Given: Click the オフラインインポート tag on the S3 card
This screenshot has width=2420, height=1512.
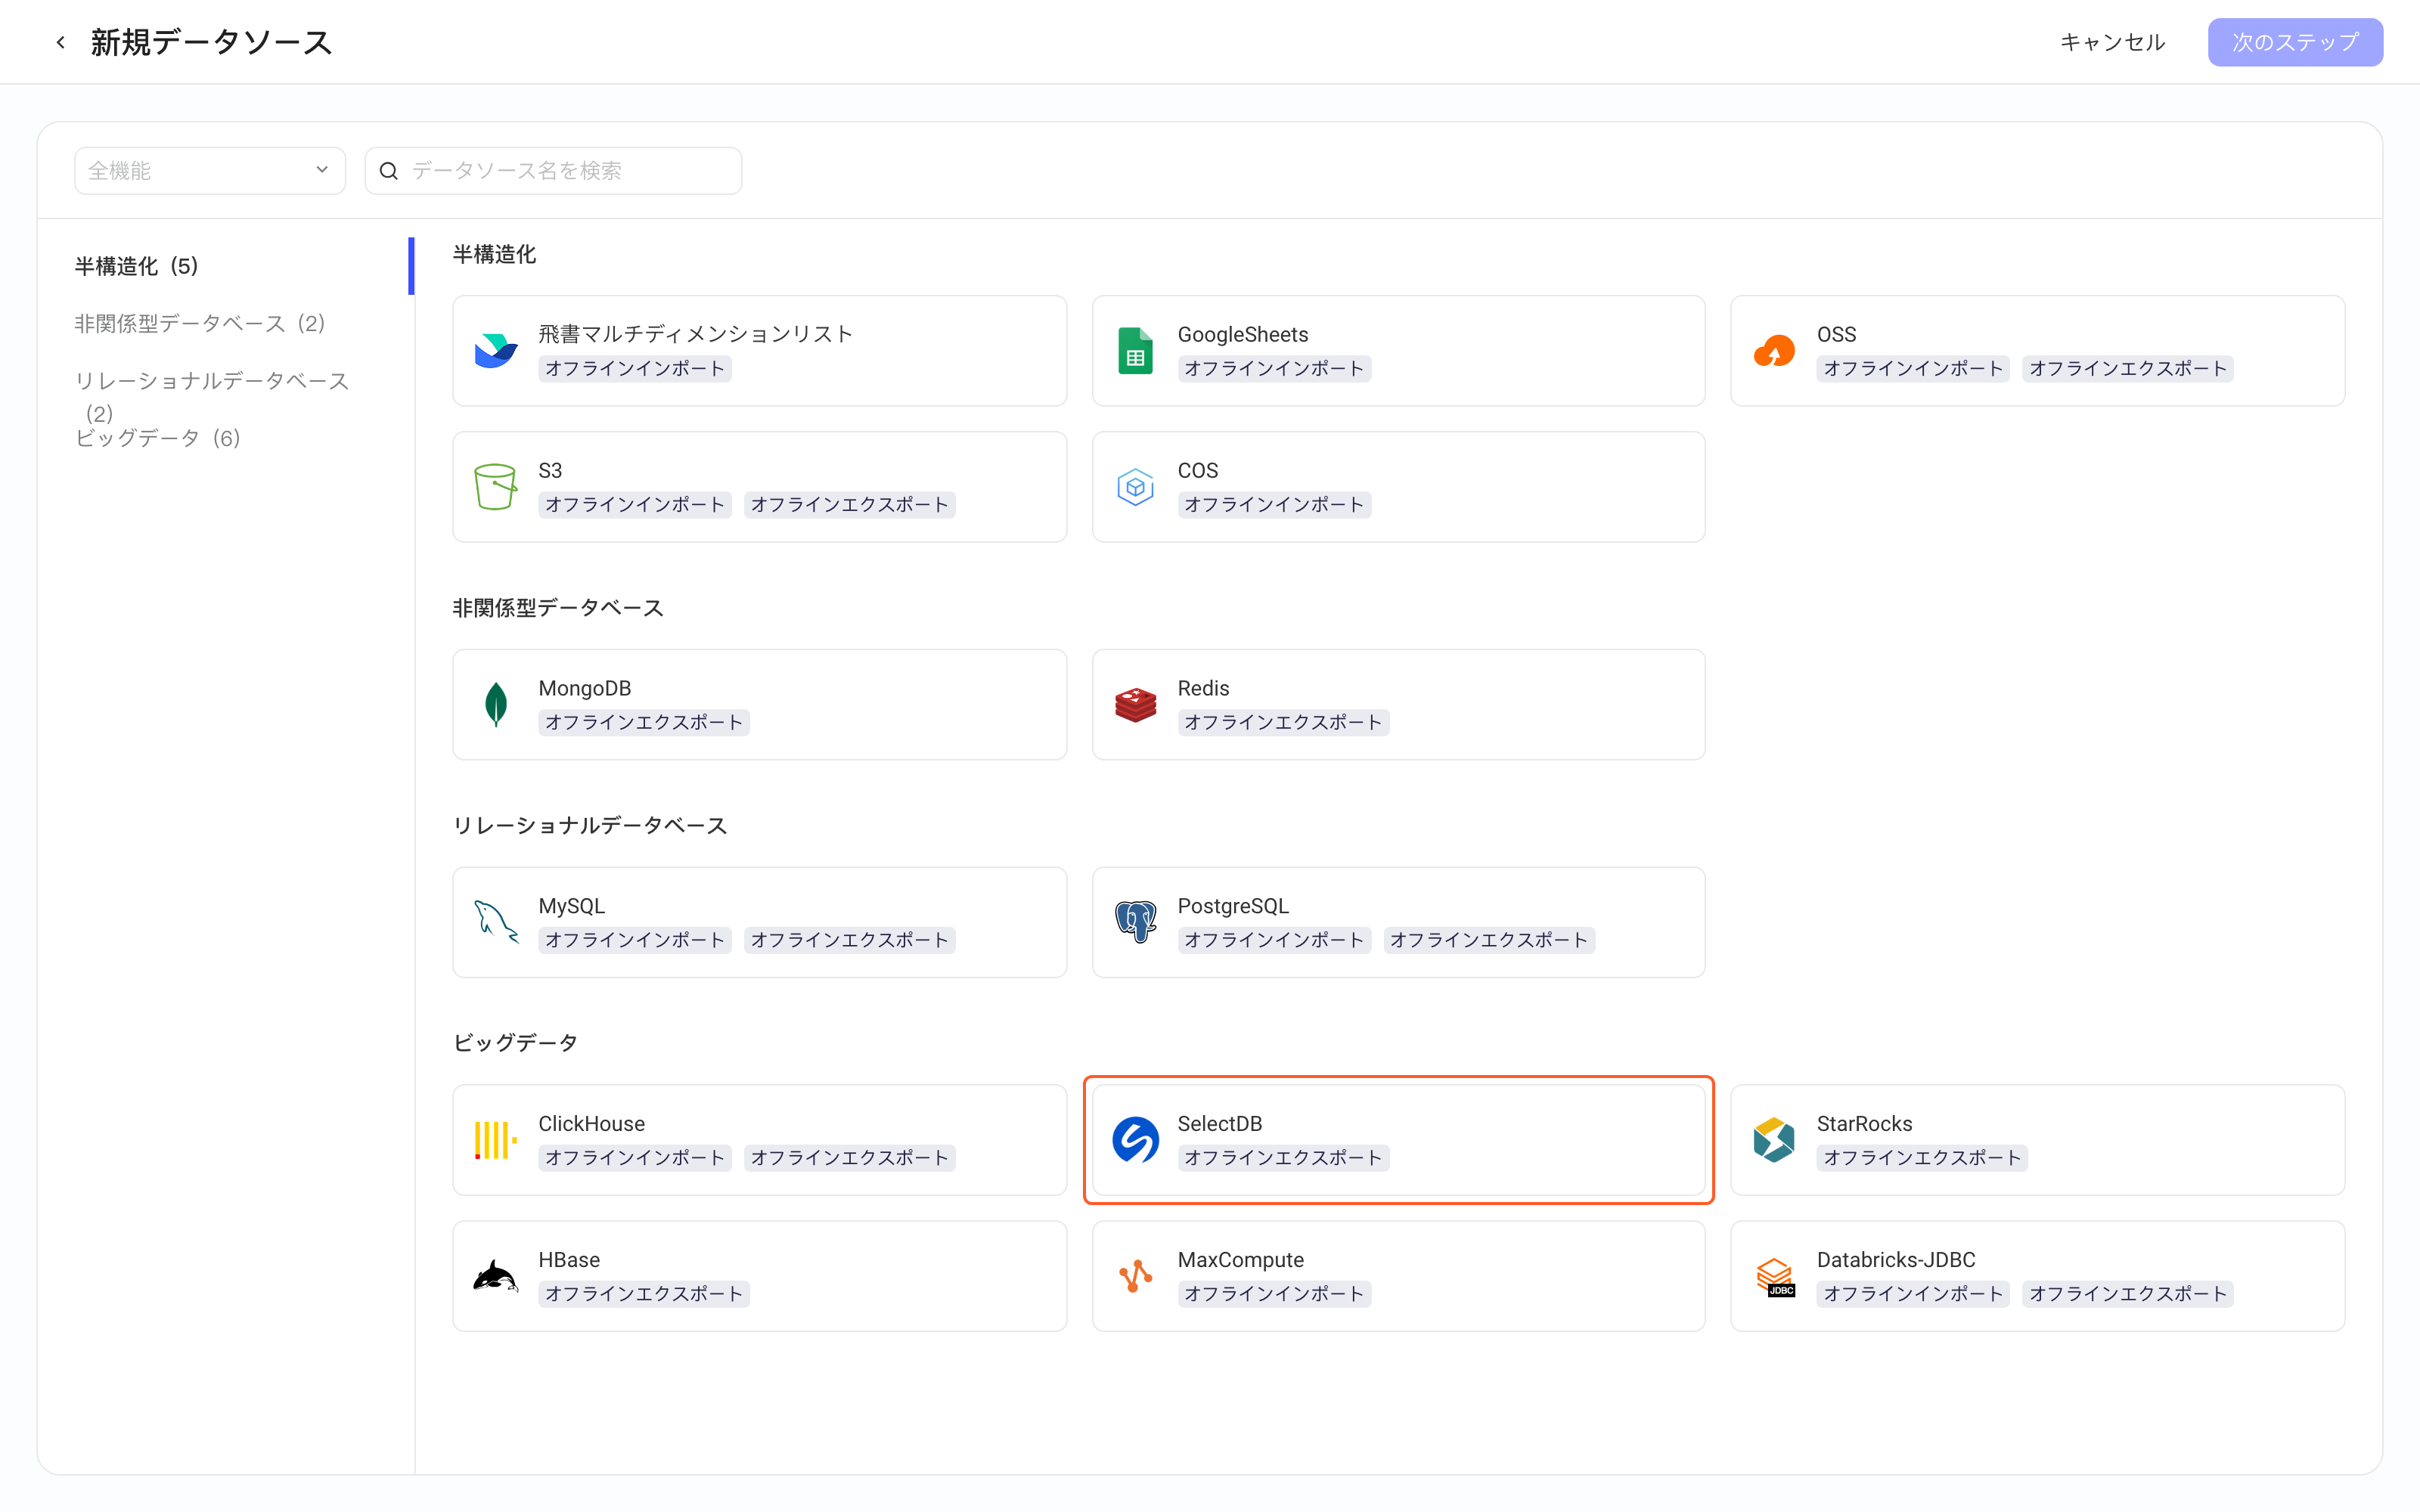Looking at the screenshot, I should [635, 505].
